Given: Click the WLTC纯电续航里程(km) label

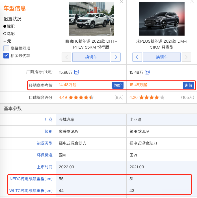Looking at the screenshot, I should click(31, 191).
